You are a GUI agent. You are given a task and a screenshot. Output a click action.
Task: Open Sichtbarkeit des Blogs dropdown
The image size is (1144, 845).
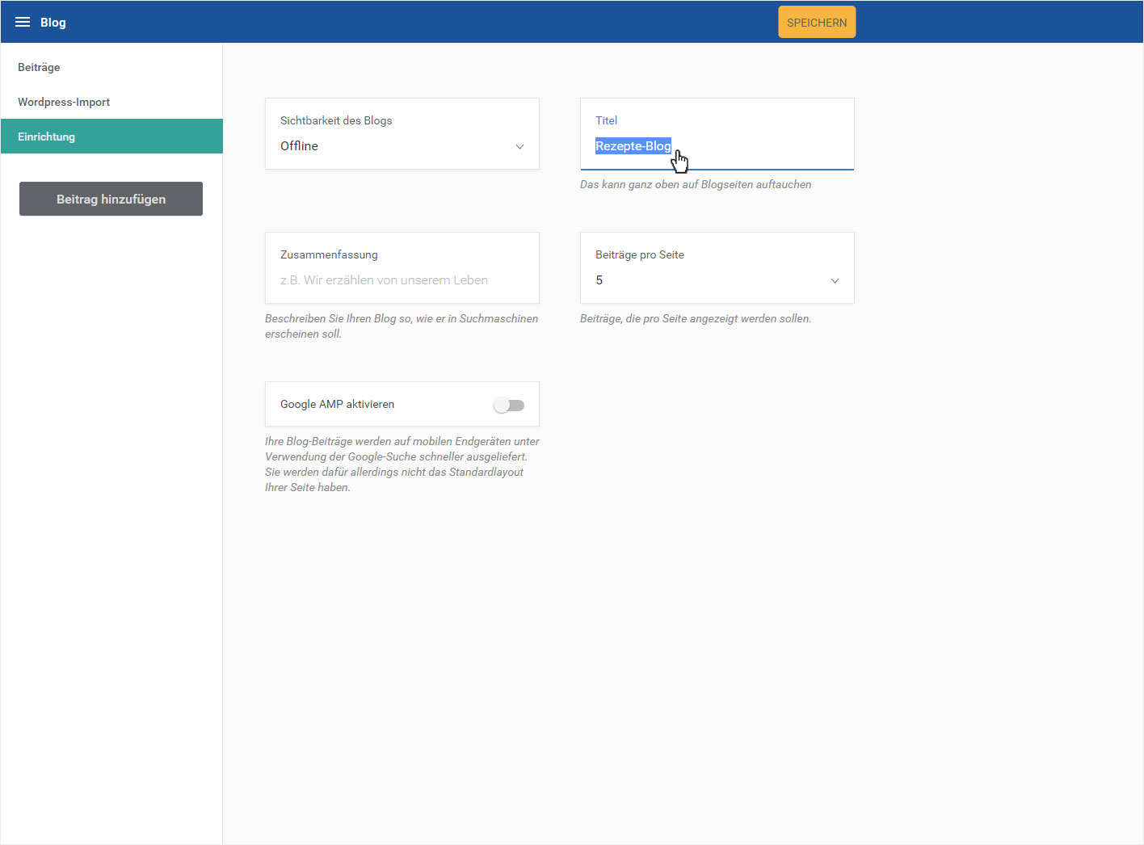coord(402,134)
